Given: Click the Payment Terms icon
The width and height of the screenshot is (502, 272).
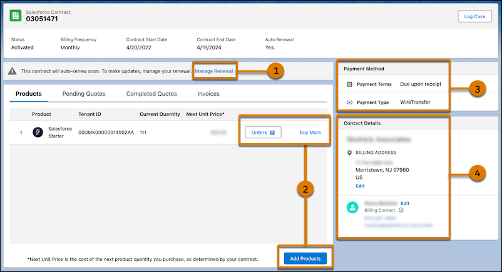Looking at the screenshot, I should [350, 84].
